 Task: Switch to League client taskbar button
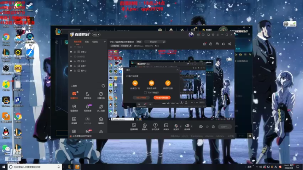pyautogui.click(x=70, y=167)
